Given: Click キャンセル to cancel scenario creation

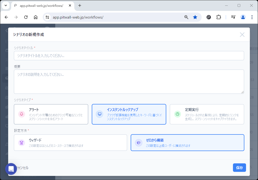Looking at the screenshot, I should [22, 168].
